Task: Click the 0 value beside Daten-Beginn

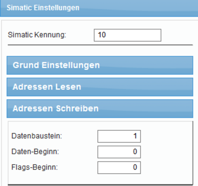Action: point(135,152)
